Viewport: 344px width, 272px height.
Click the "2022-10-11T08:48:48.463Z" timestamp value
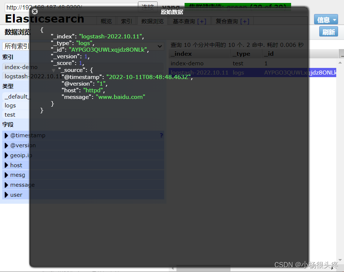(x=149, y=77)
